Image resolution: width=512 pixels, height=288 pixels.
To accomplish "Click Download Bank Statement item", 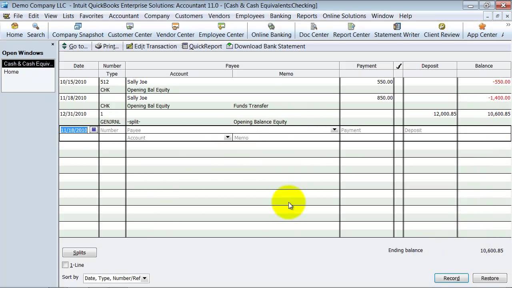I will [x=266, y=46].
